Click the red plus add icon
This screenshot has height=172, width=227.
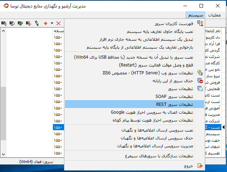click(45, 23)
